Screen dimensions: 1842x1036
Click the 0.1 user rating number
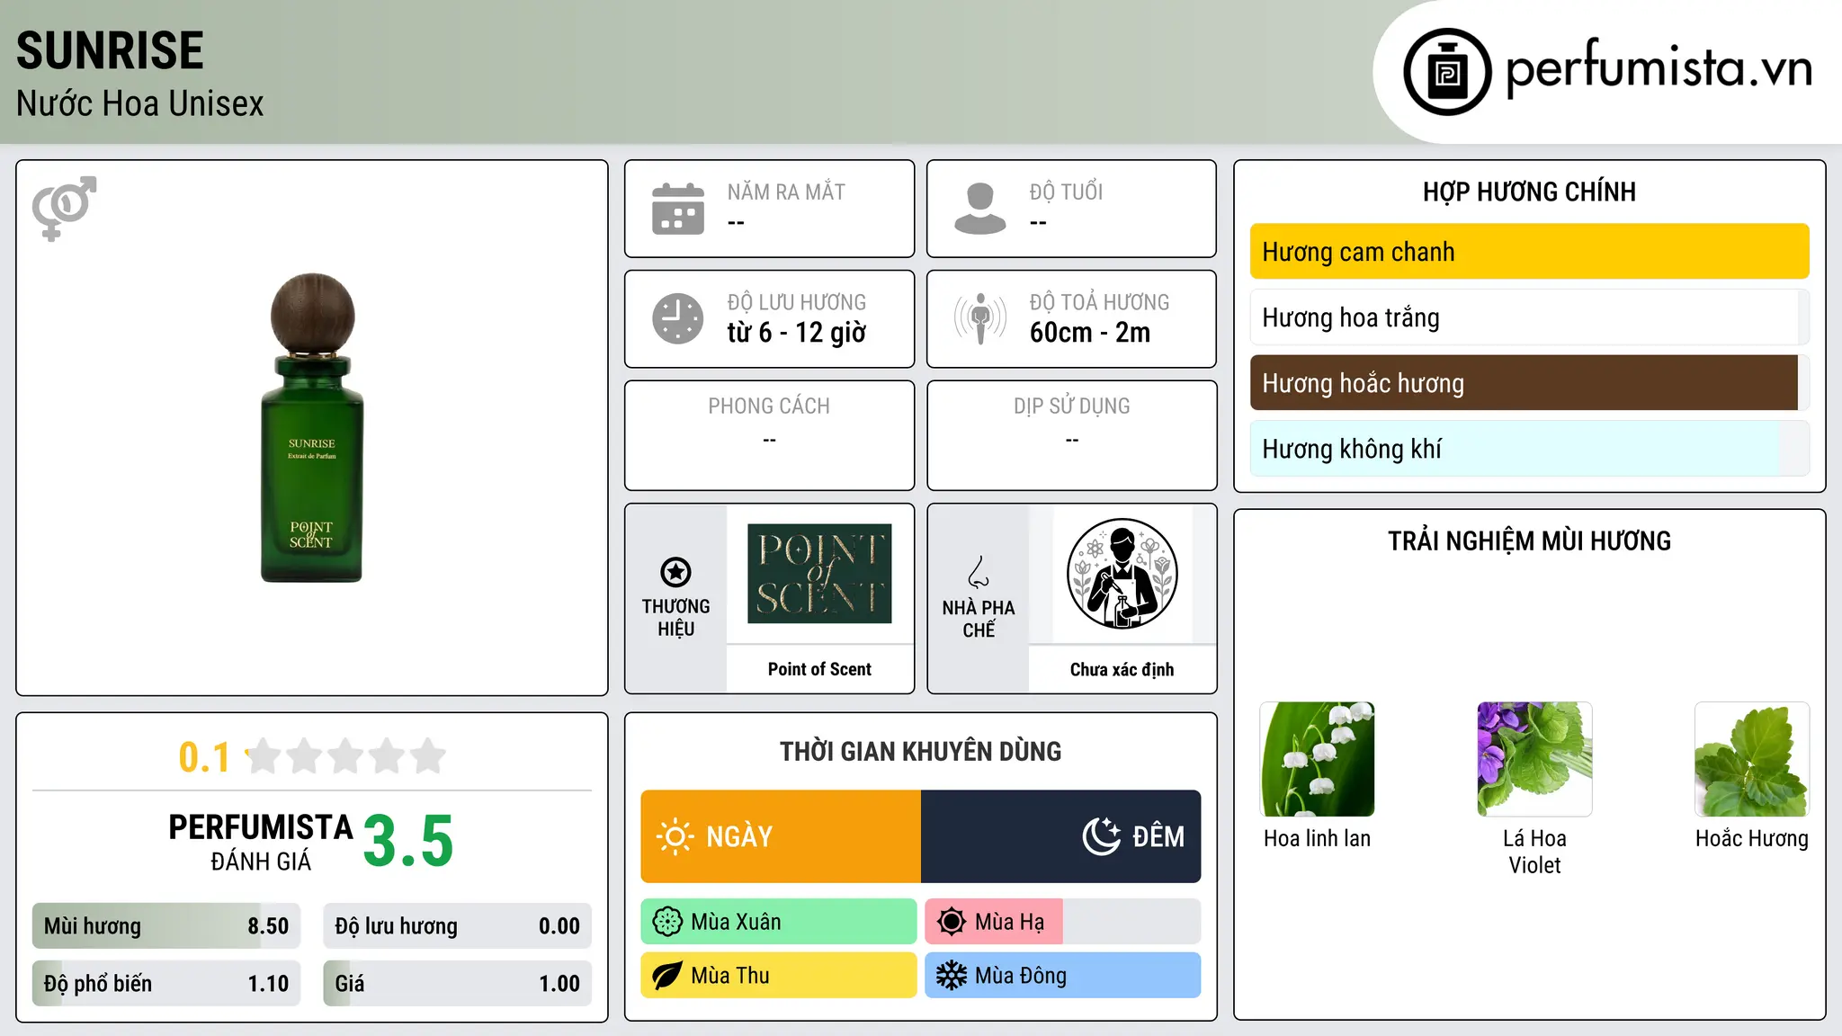(x=204, y=757)
